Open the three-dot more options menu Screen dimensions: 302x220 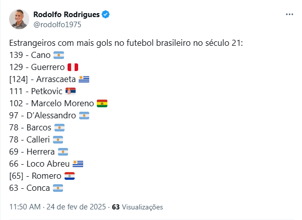coord(289,15)
